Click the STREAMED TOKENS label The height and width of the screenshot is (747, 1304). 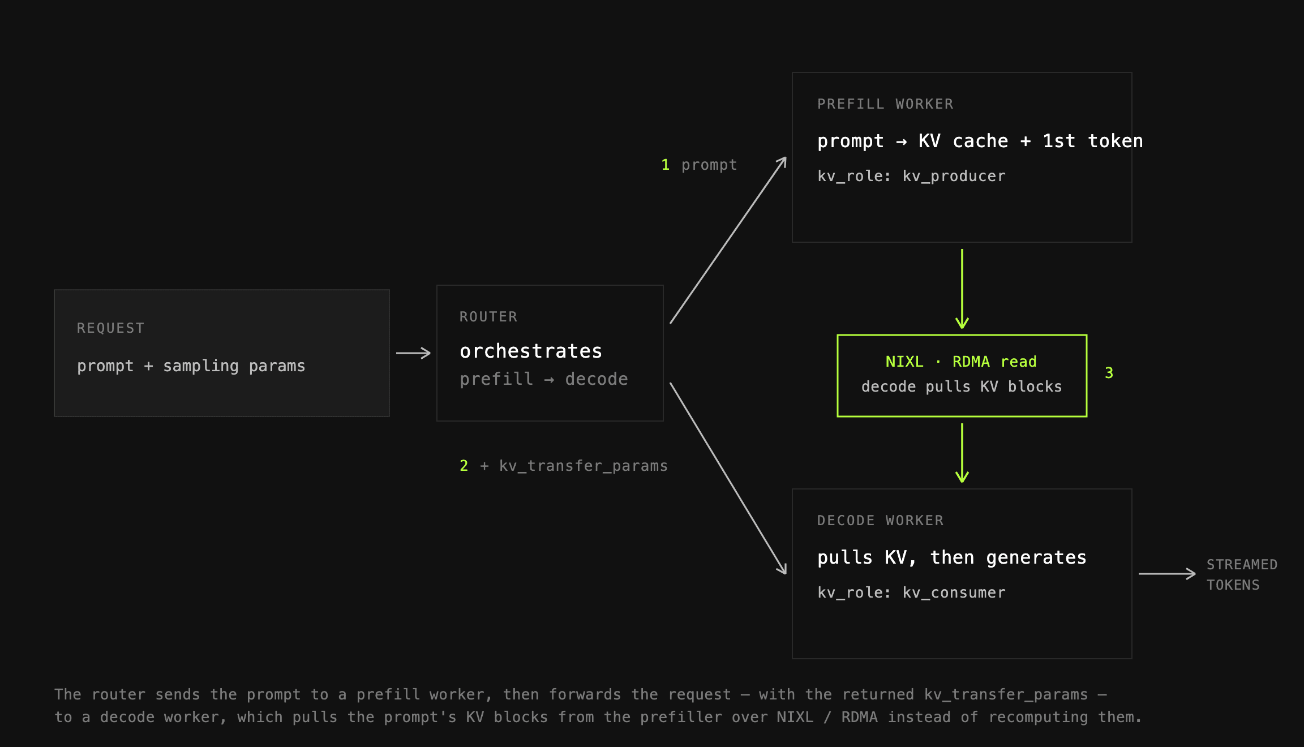(1242, 575)
